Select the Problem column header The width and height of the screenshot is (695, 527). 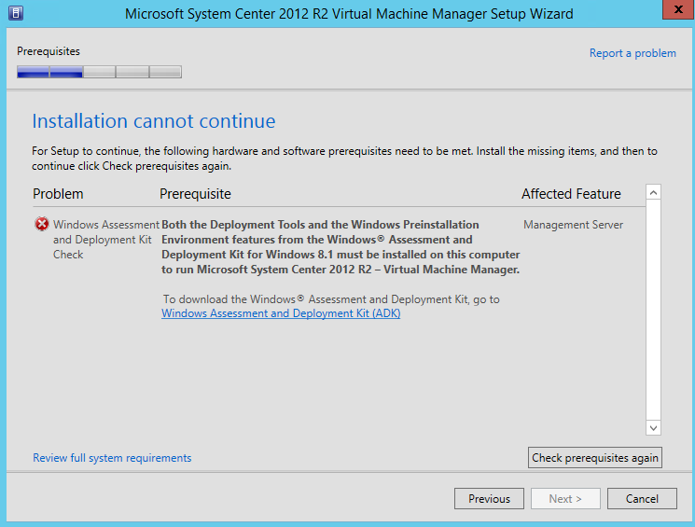coord(58,194)
